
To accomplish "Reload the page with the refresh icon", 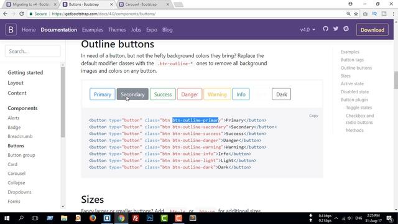I will point(22,14).
